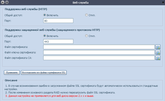Click the forward arrow icon in title bar
Screen dimensions: 165x101
(7, 2)
